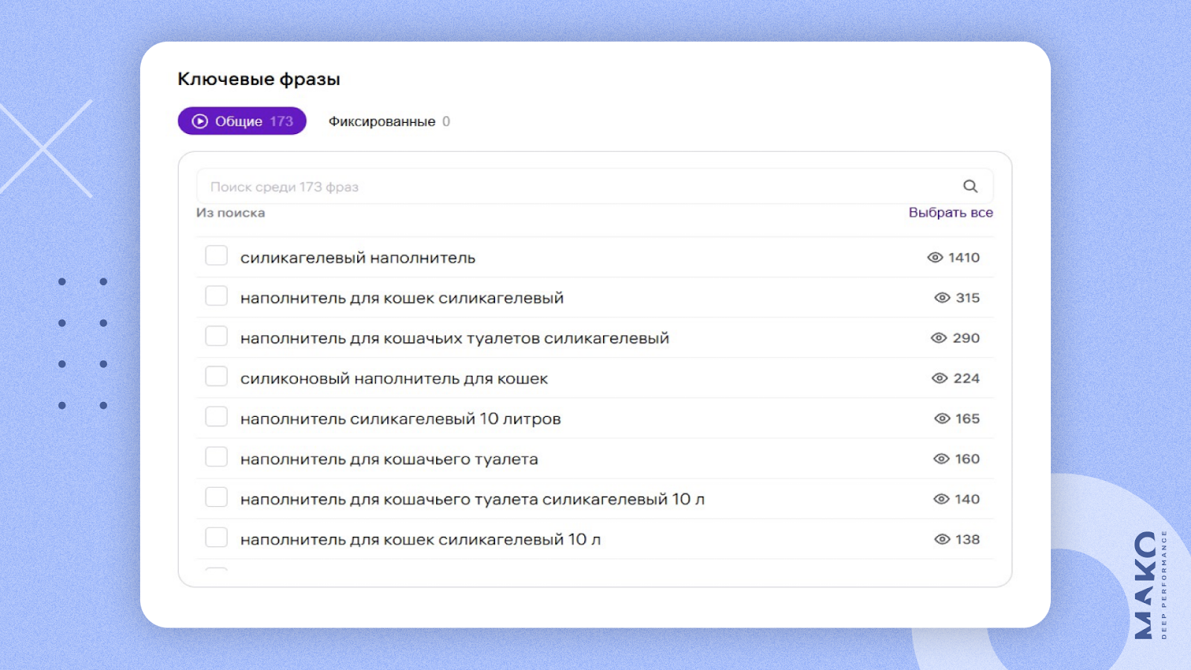Click the view count 315

coord(968,298)
